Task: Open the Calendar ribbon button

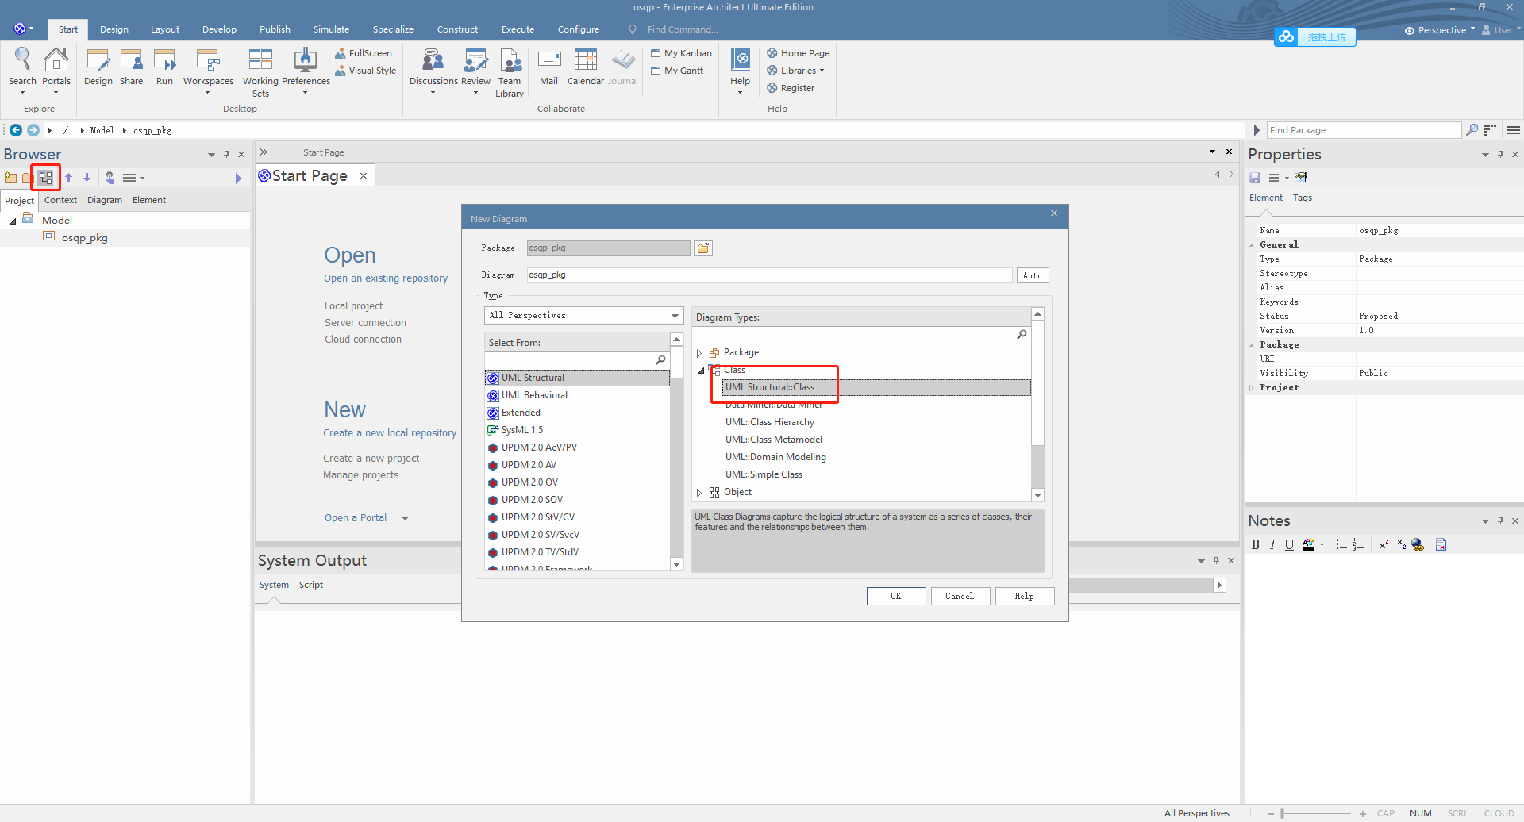Action: coord(586,67)
